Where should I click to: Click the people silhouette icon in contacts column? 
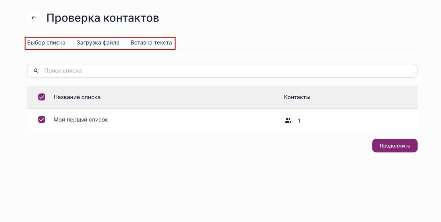pyautogui.click(x=288, y=120)
